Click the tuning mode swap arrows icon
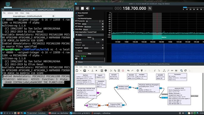 tap(150, 8)
